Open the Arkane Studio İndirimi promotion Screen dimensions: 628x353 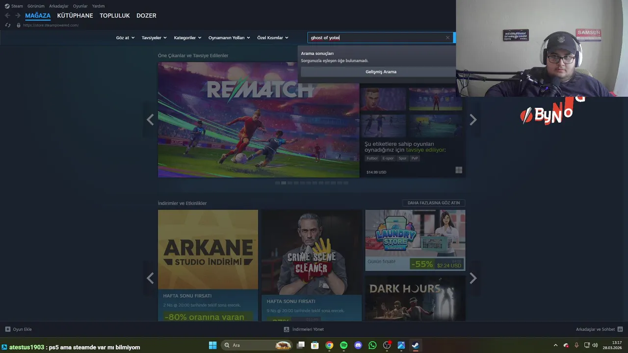pos(208,265)
